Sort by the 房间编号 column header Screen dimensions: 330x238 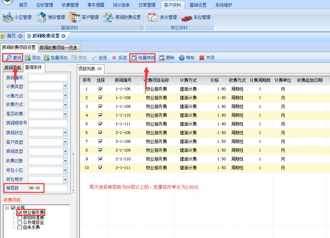pos(123,80)
